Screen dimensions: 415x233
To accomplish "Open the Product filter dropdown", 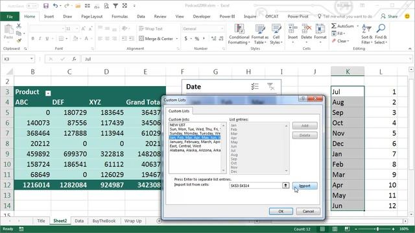I will coord(48,93).
